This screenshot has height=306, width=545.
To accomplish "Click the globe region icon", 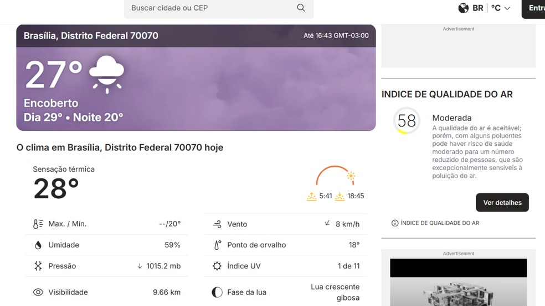I will [x=463, y=8].
